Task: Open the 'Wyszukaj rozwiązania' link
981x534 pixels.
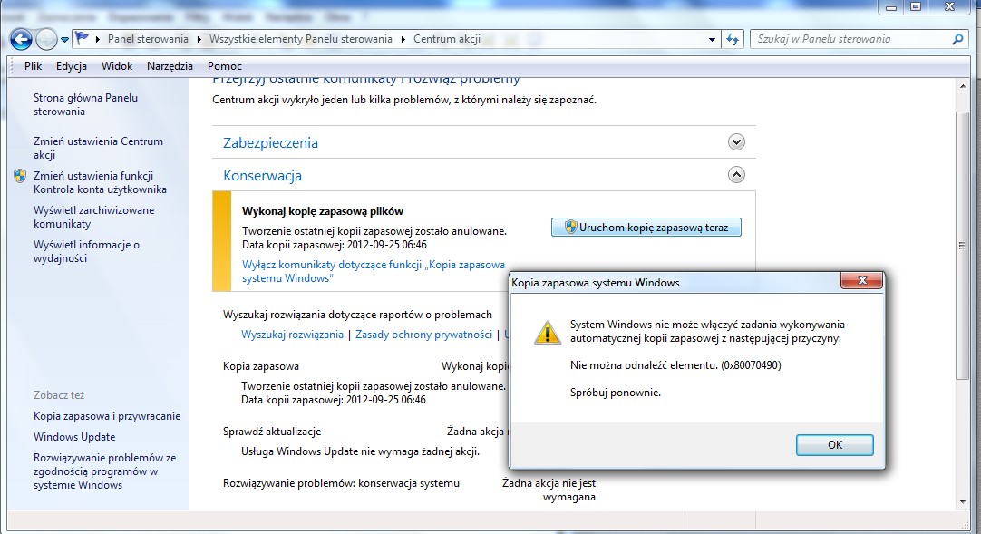Action: pos(292,335)
